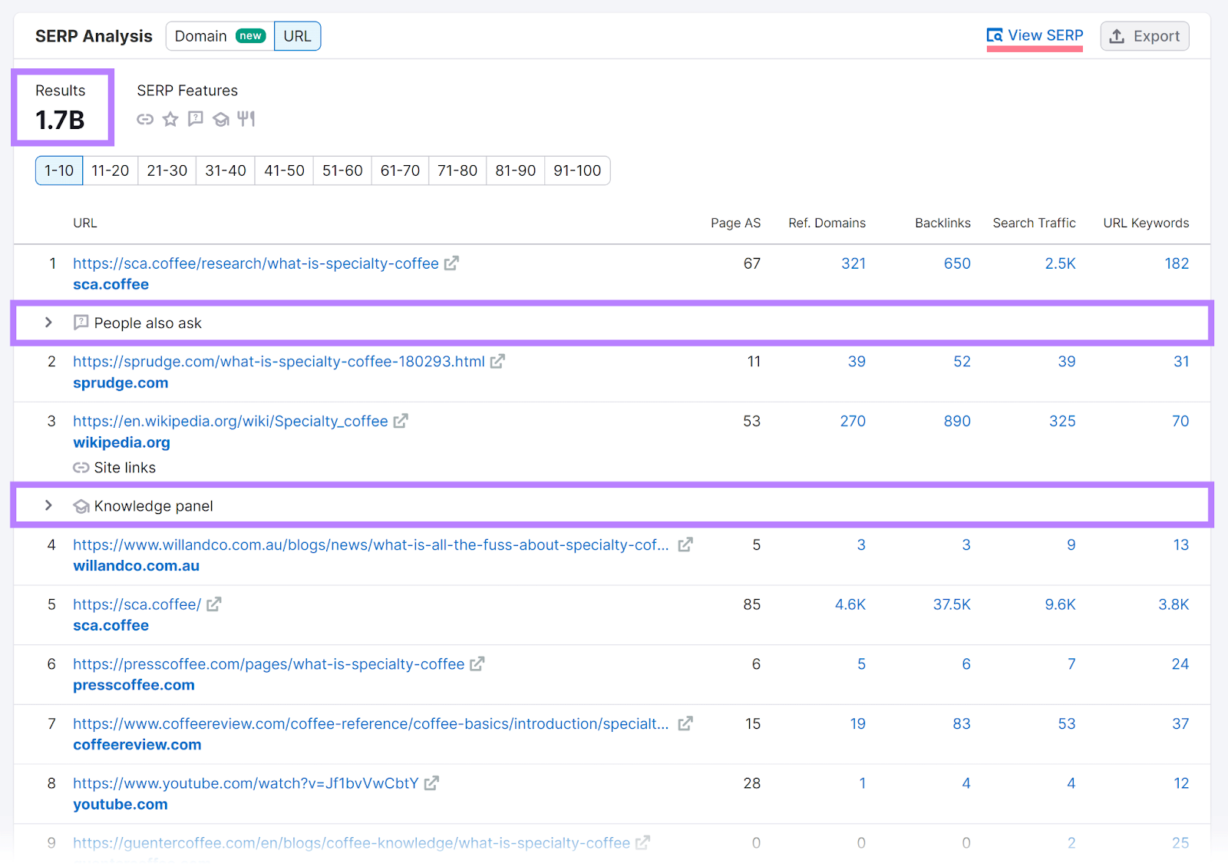Select the Sitelinks SERP feature icon
Viewport: 1228px width, 864px height.
click(145, 119)
